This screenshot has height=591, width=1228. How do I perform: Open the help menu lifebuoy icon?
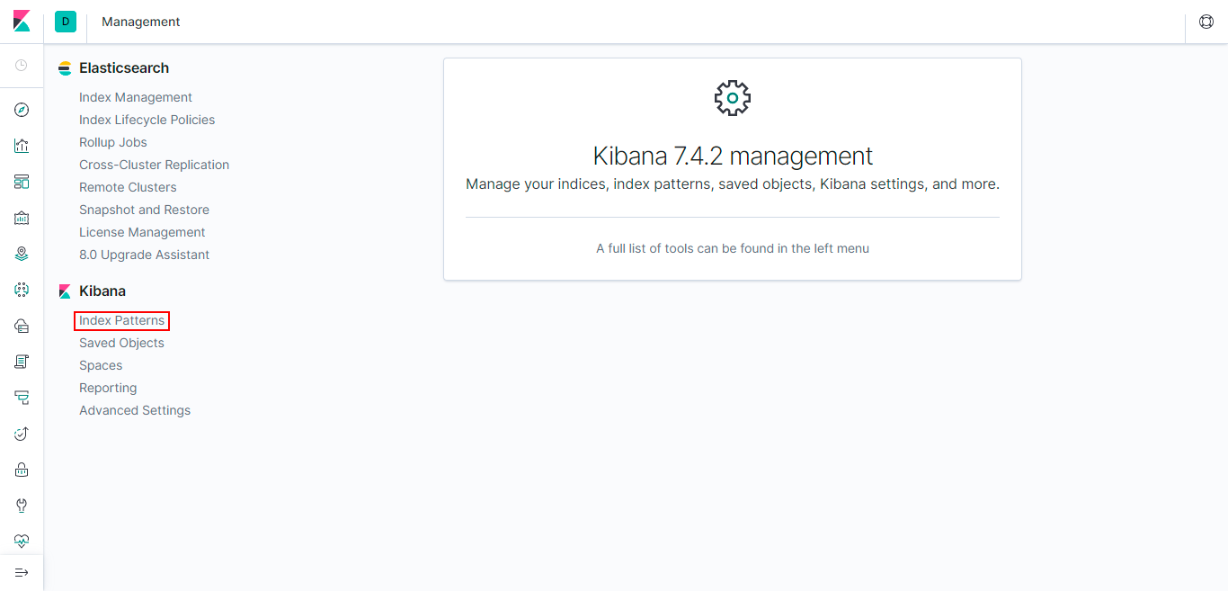point(1206,22)
